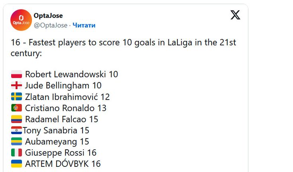293x172 pixels.
Task: Click the Portugal flag emoji
Action: pyautogui.click(x=16, y=108)
